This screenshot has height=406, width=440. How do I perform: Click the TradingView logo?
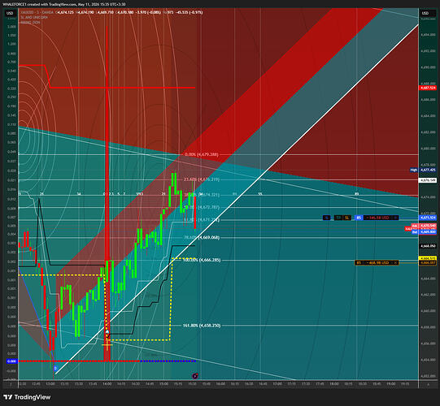27,397
